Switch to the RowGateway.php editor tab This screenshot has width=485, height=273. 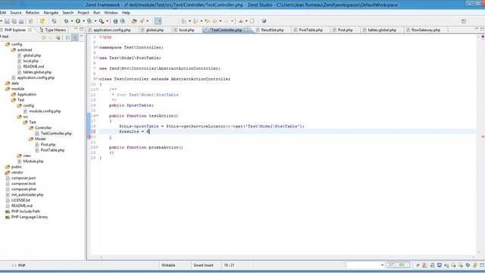pos(424,30)
